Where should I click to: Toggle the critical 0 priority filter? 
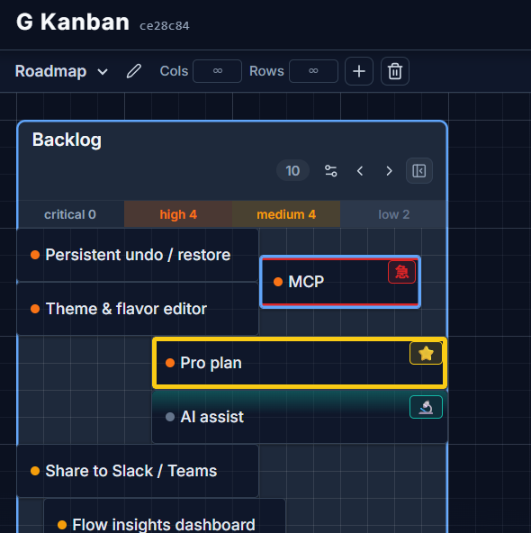(70, 214)
